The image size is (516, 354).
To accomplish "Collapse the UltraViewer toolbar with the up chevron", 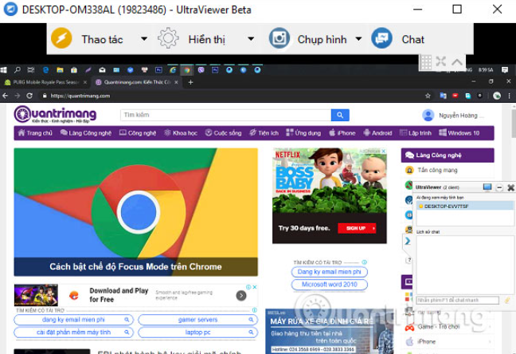I will [457, 61].
